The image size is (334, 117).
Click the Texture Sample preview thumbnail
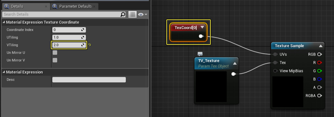tap(288, 92)
